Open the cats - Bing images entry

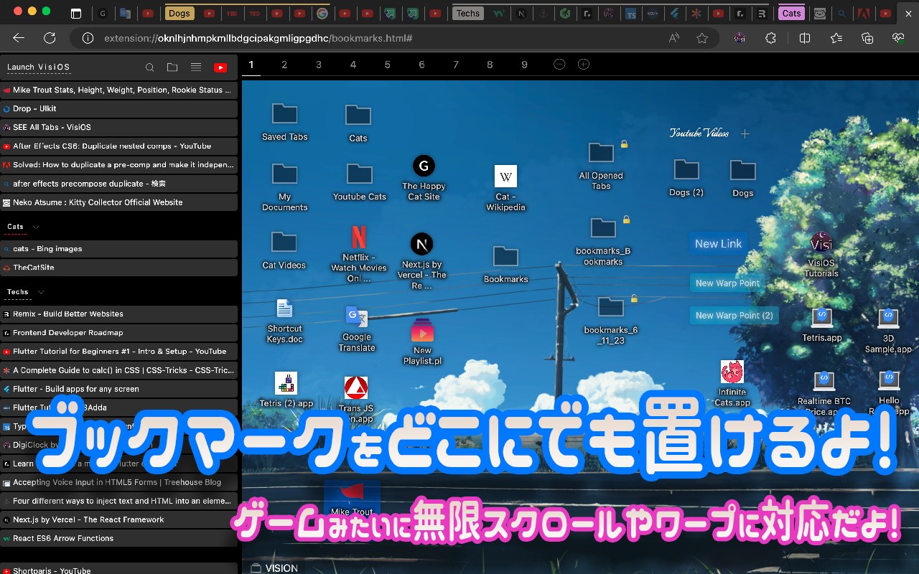[x=118, y=249]
